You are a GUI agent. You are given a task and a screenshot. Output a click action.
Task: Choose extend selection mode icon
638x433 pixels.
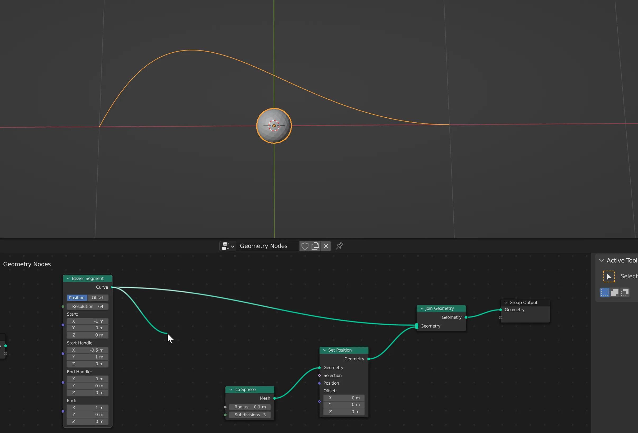point(615,292)
